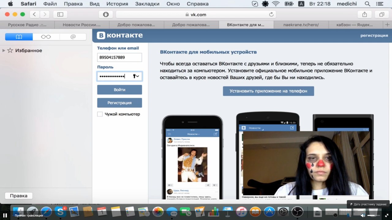The width and height of the screenshot is (392, 220).
Task: Click Установить приложение на телефон button
Action: point(268,91)
